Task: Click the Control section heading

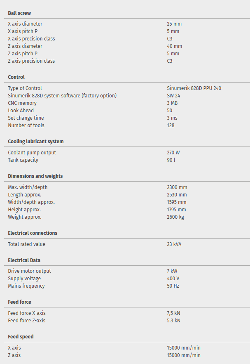Action: pos(16,77)
